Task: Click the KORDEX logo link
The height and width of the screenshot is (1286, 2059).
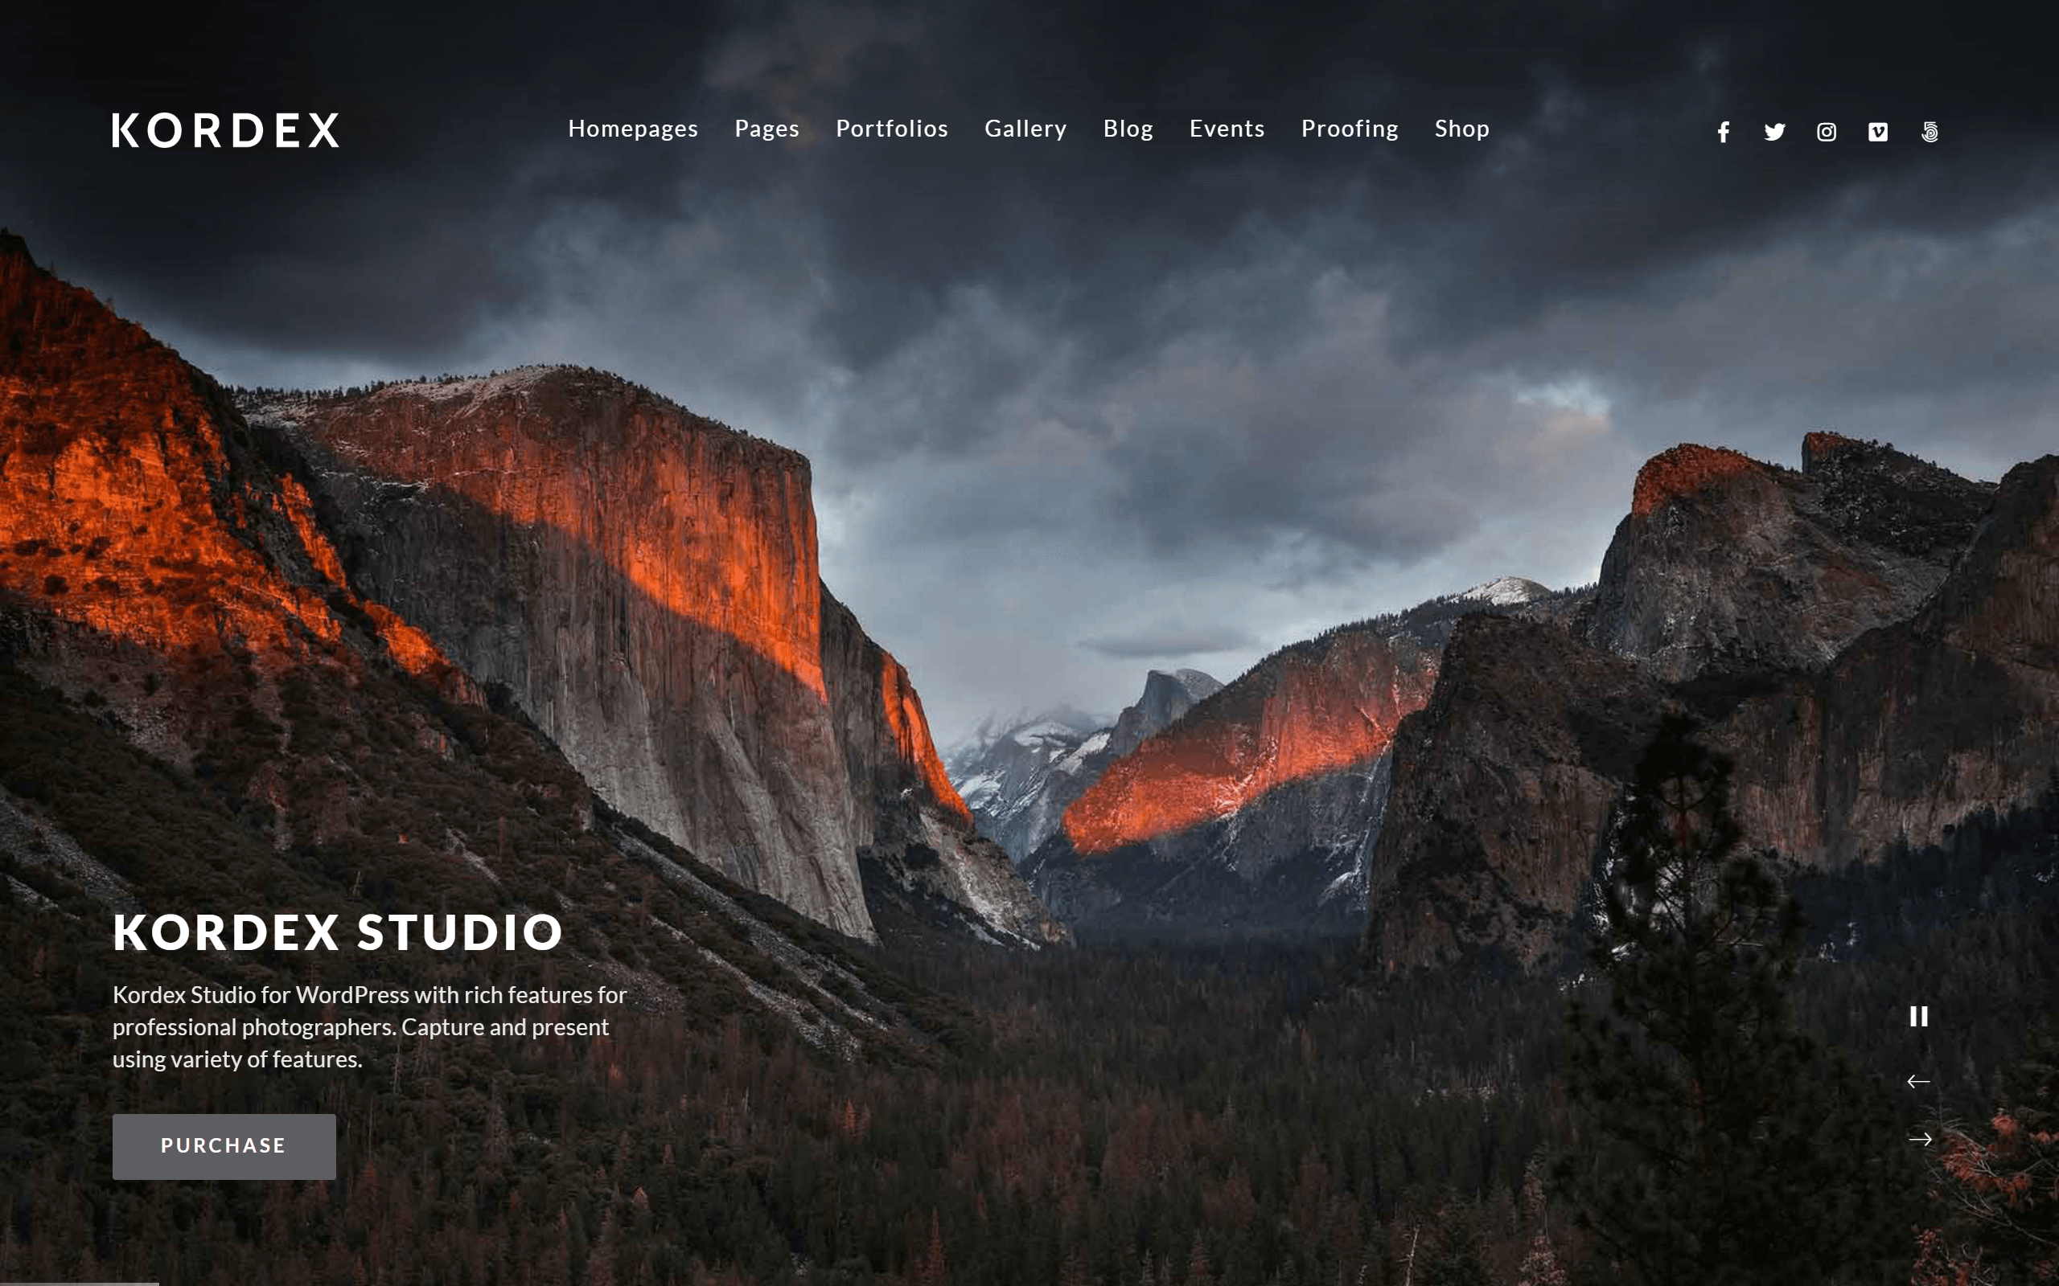Action: click(x=225, y=129)
